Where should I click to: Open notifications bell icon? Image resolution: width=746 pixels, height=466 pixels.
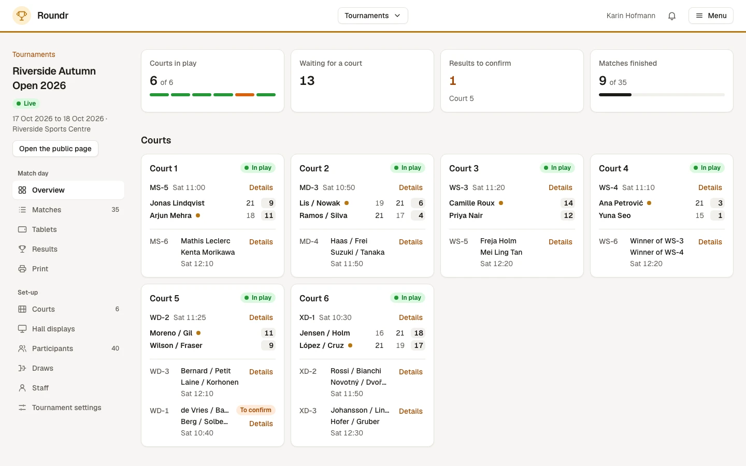tap(672, 16)
